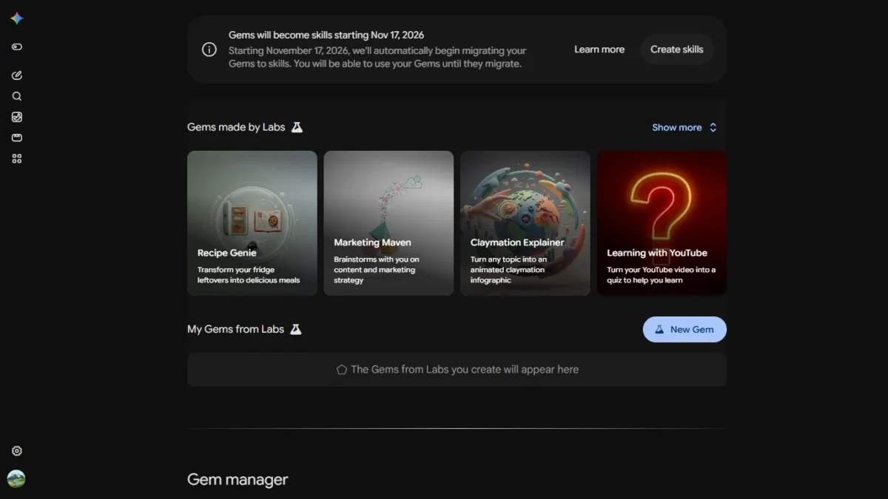
Task: Click the Learn more link
Action: point(599,50)
